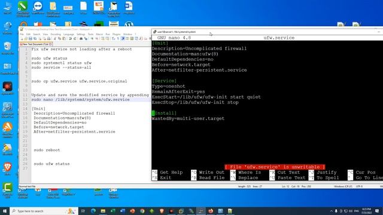Image resolution: width=383 pixels, height=215 pixels.
Task: Click the 'sudo ufw status' line 3
Action: (49, 59)
